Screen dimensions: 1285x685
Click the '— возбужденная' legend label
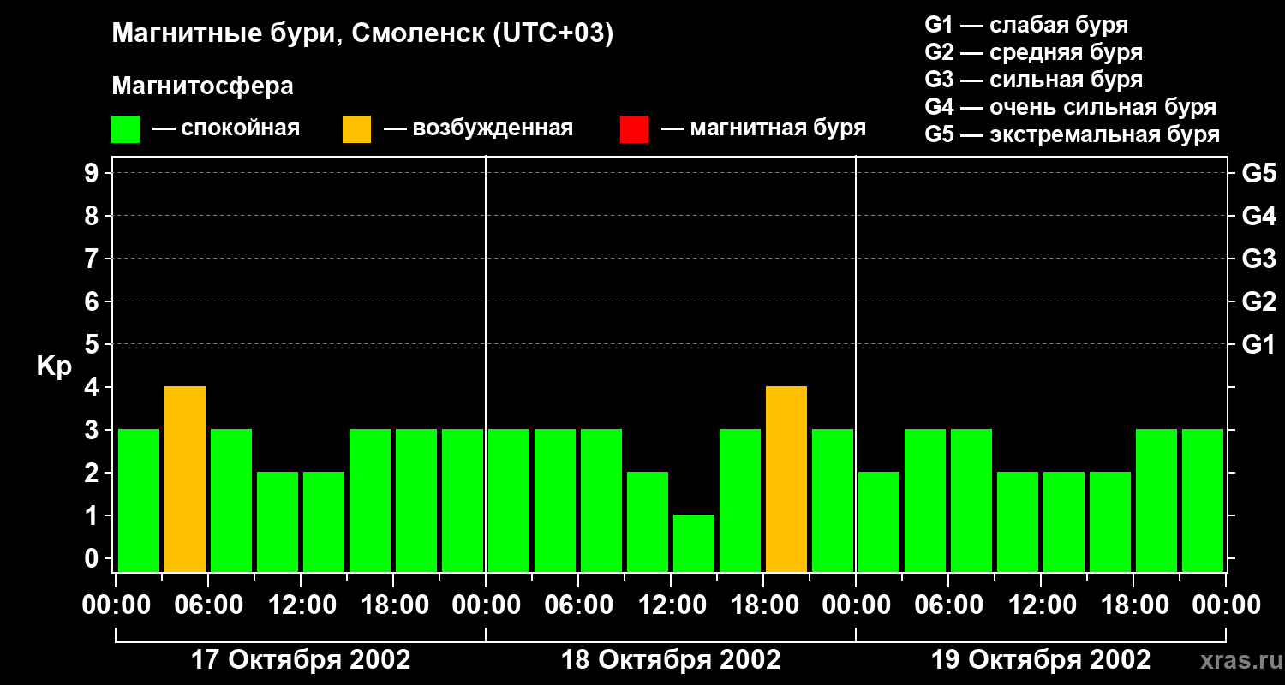pyautogui.click(x=478, y=129)
